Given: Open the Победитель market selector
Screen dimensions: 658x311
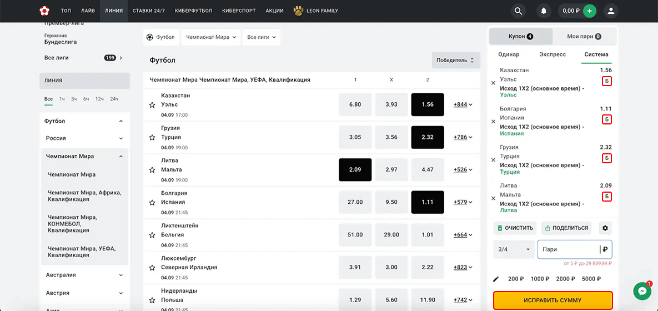Looking at the screenshot, I should pyautogui.click(x=456, y=60).
